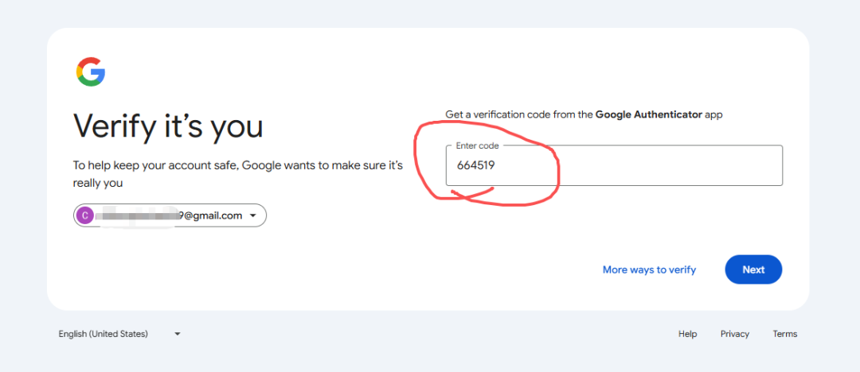Select the gmail.com account email chip
The width and height of the screenshot is (860, 372).
tap(170, 215)
